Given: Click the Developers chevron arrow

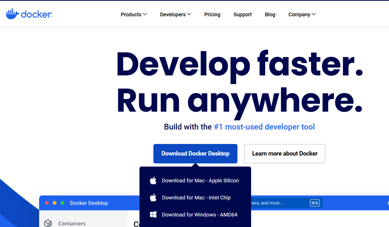Looking at the screenshot, I should tap(189, 14).
